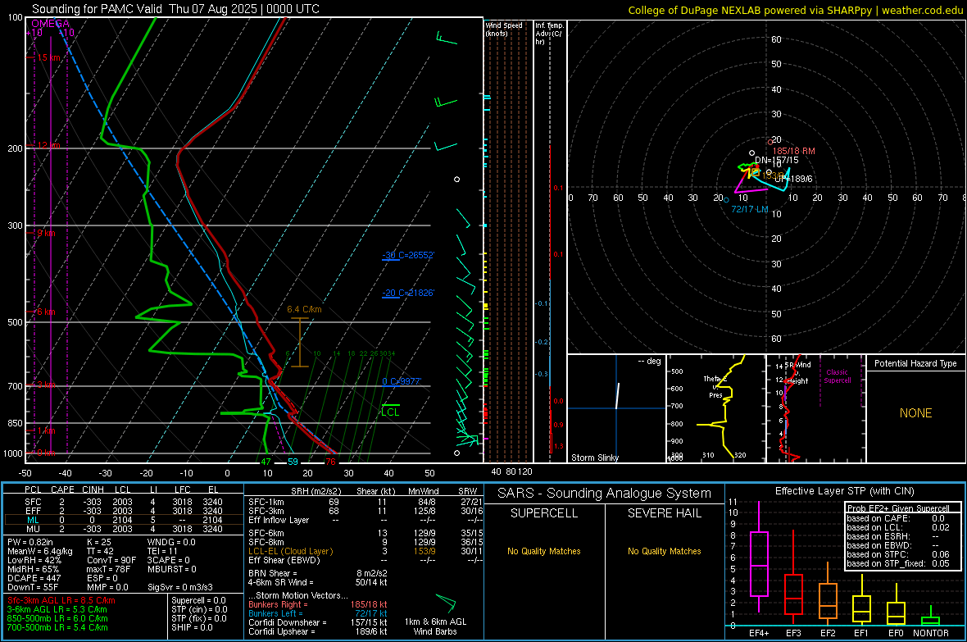
Task: Click the Effective Layer STP (with CIN) title
Action: (844, 491)
